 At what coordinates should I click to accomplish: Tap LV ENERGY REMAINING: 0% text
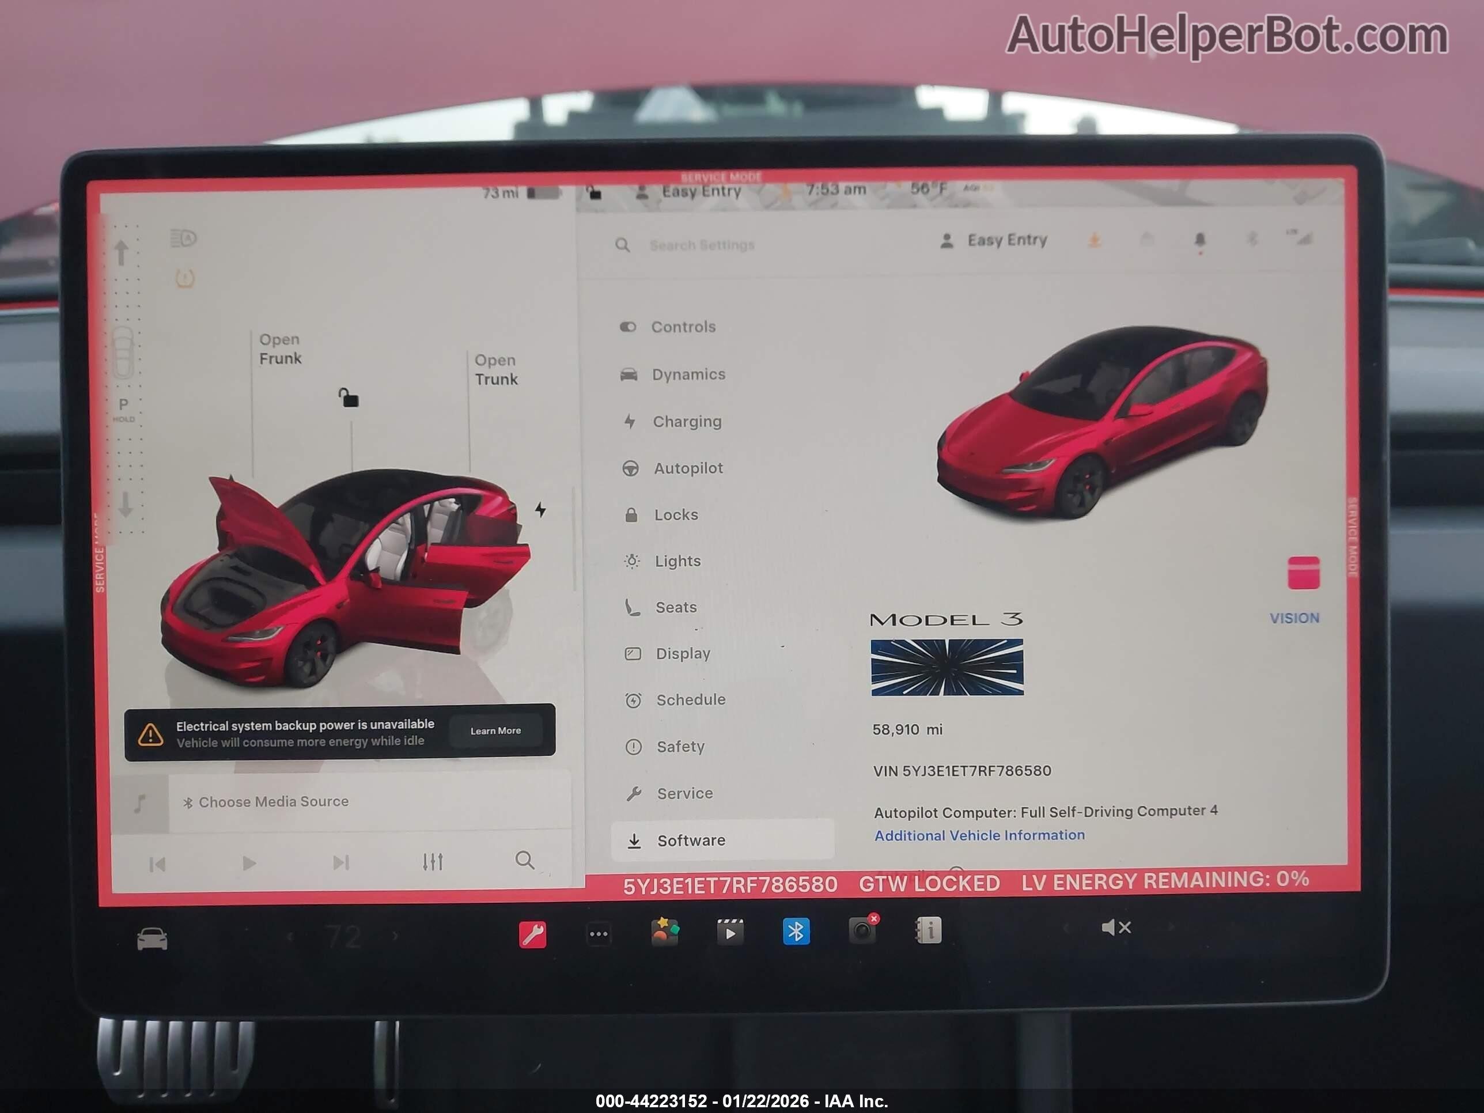click(x=1165, y=880)
